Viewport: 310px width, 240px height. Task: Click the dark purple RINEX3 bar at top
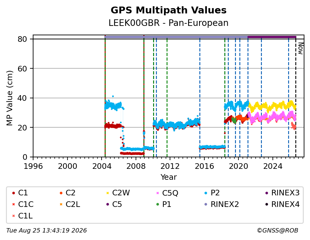click(272, 37)
